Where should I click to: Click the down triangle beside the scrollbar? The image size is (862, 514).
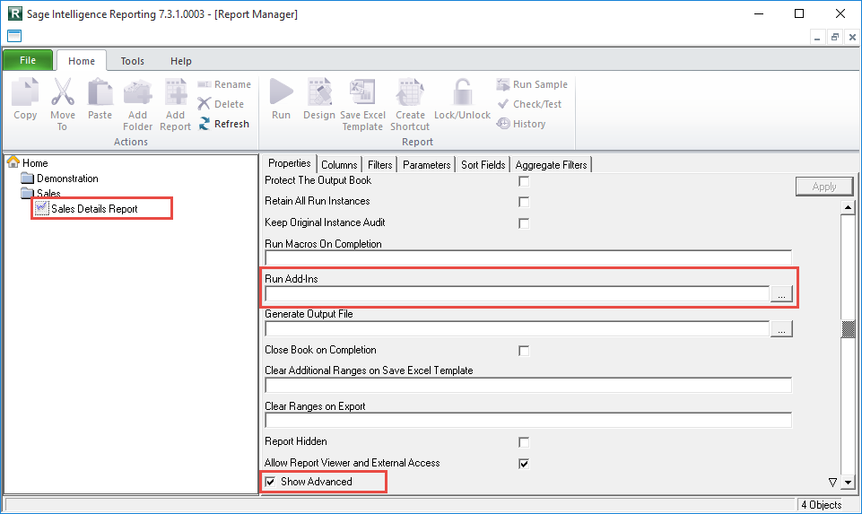[x=832, y=482]
